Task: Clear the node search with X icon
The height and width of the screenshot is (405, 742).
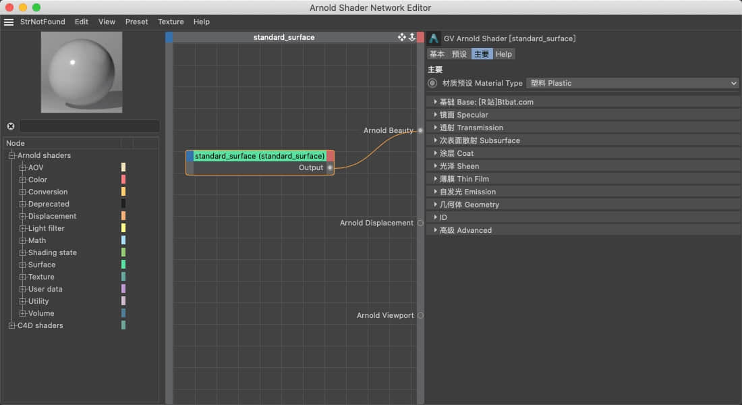Action: click(x=11, y=126)
